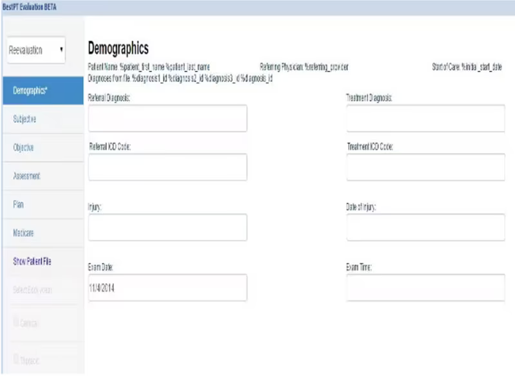Click the Injury input field
Viewport: 515px width, 386px height.
point(167,228)
